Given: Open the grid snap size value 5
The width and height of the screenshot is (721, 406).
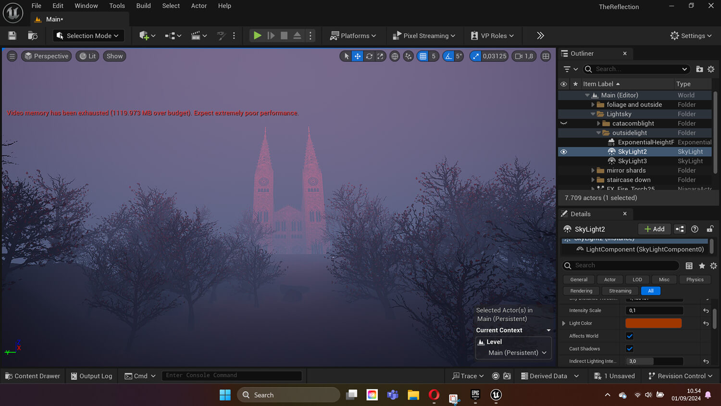Looking at the screenshot, I should tap(434, 56).
